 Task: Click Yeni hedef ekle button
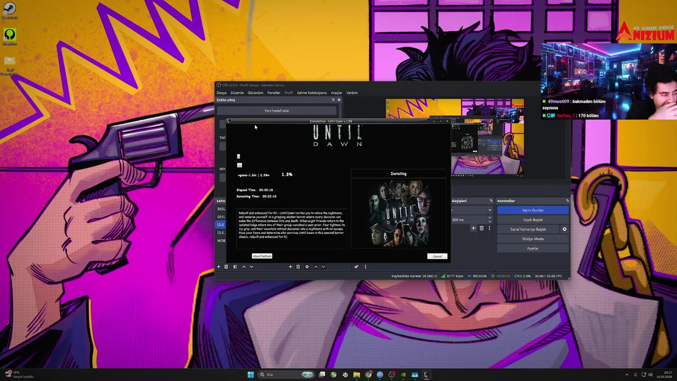[277, 111]
